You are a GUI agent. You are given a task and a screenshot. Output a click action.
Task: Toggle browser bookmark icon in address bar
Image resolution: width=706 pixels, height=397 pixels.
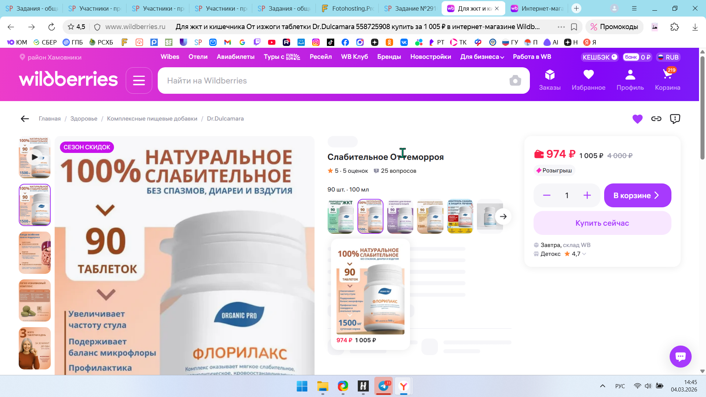(574, 27)
